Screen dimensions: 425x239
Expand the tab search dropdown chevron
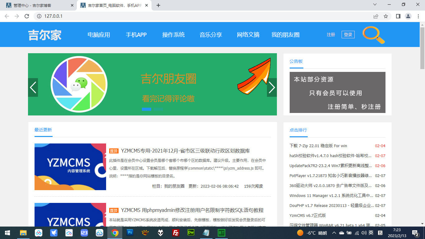[375, 5]
